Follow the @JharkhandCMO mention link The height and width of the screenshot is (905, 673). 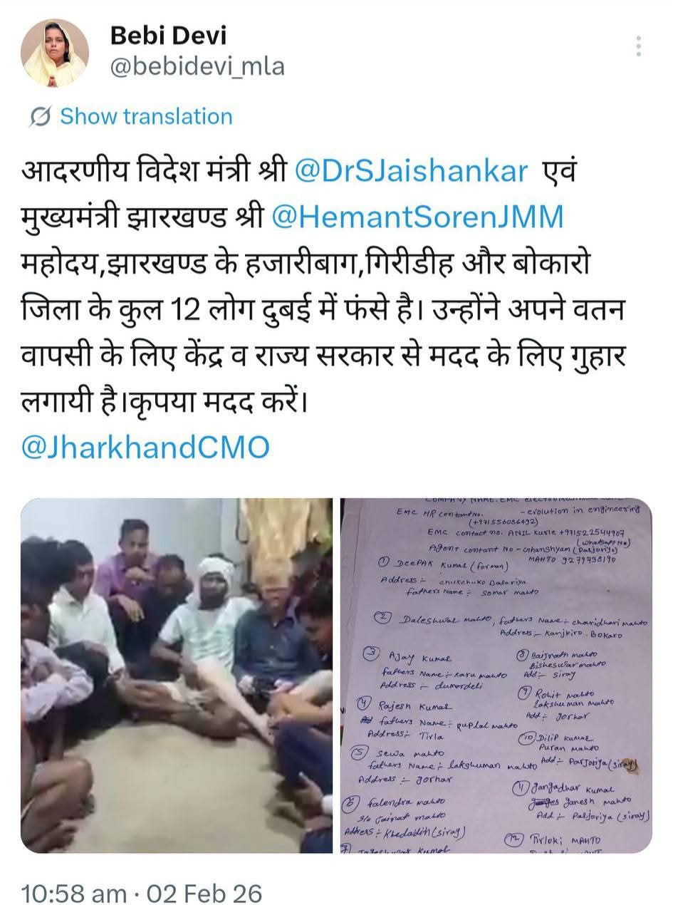pos(146,448)
